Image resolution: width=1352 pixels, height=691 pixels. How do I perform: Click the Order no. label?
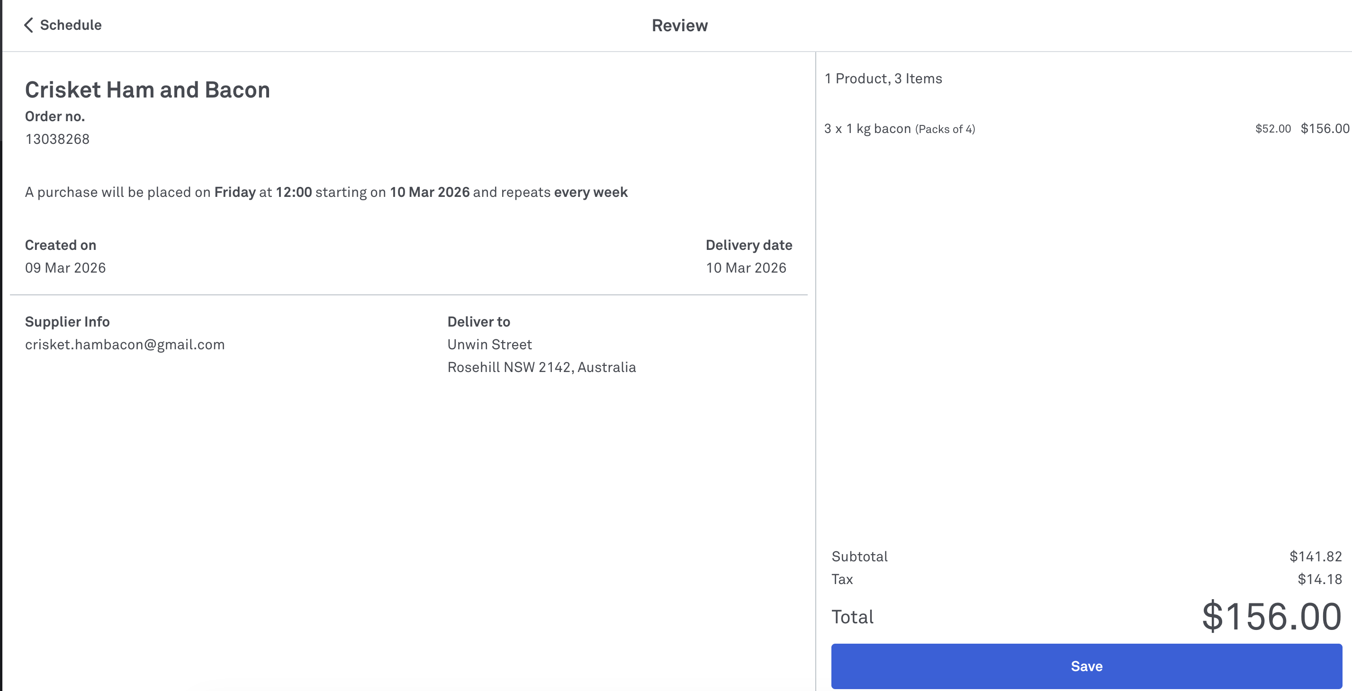coord(55,116)
